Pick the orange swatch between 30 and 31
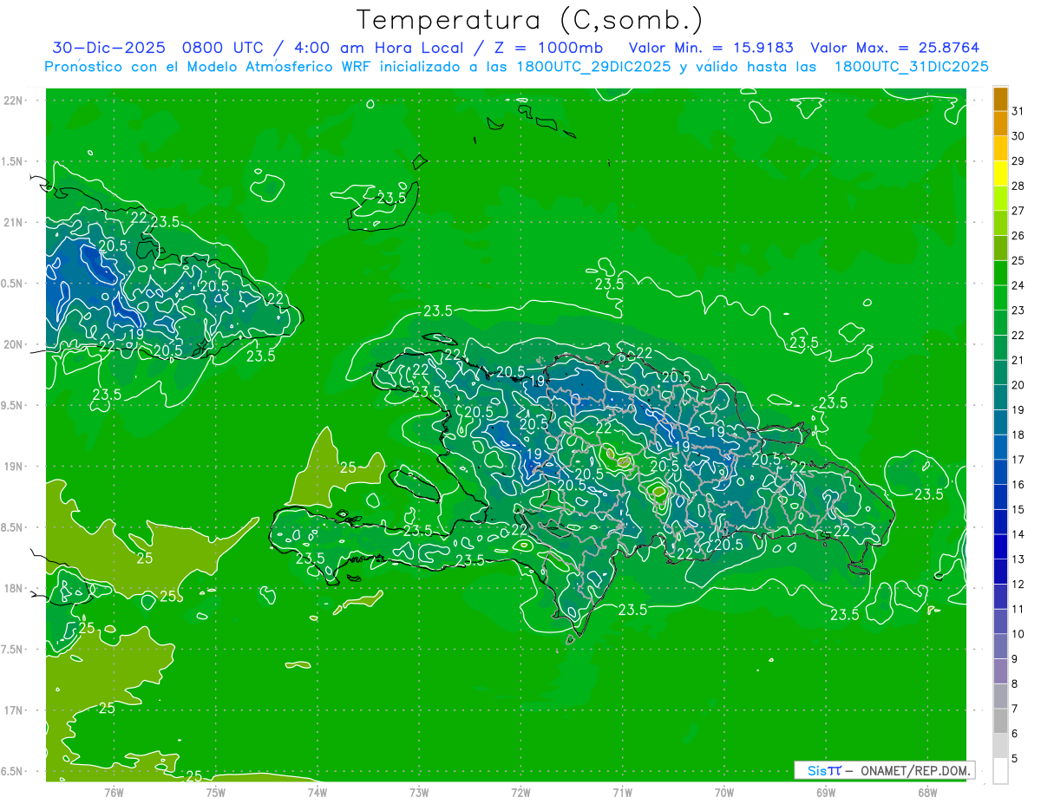Screen dimensions: 1041x804 (1000, 124)
